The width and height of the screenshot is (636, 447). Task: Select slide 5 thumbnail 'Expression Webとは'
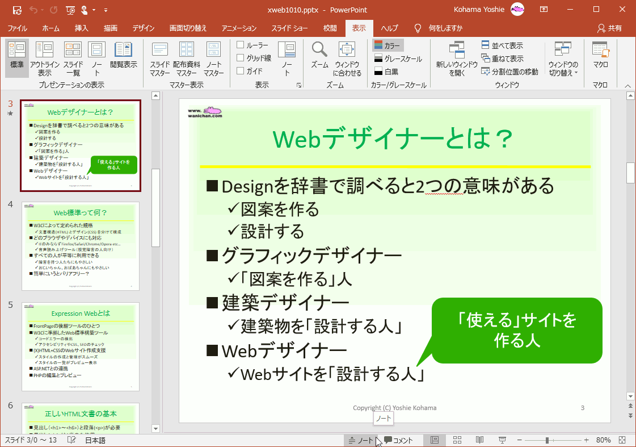pos(81,346)
